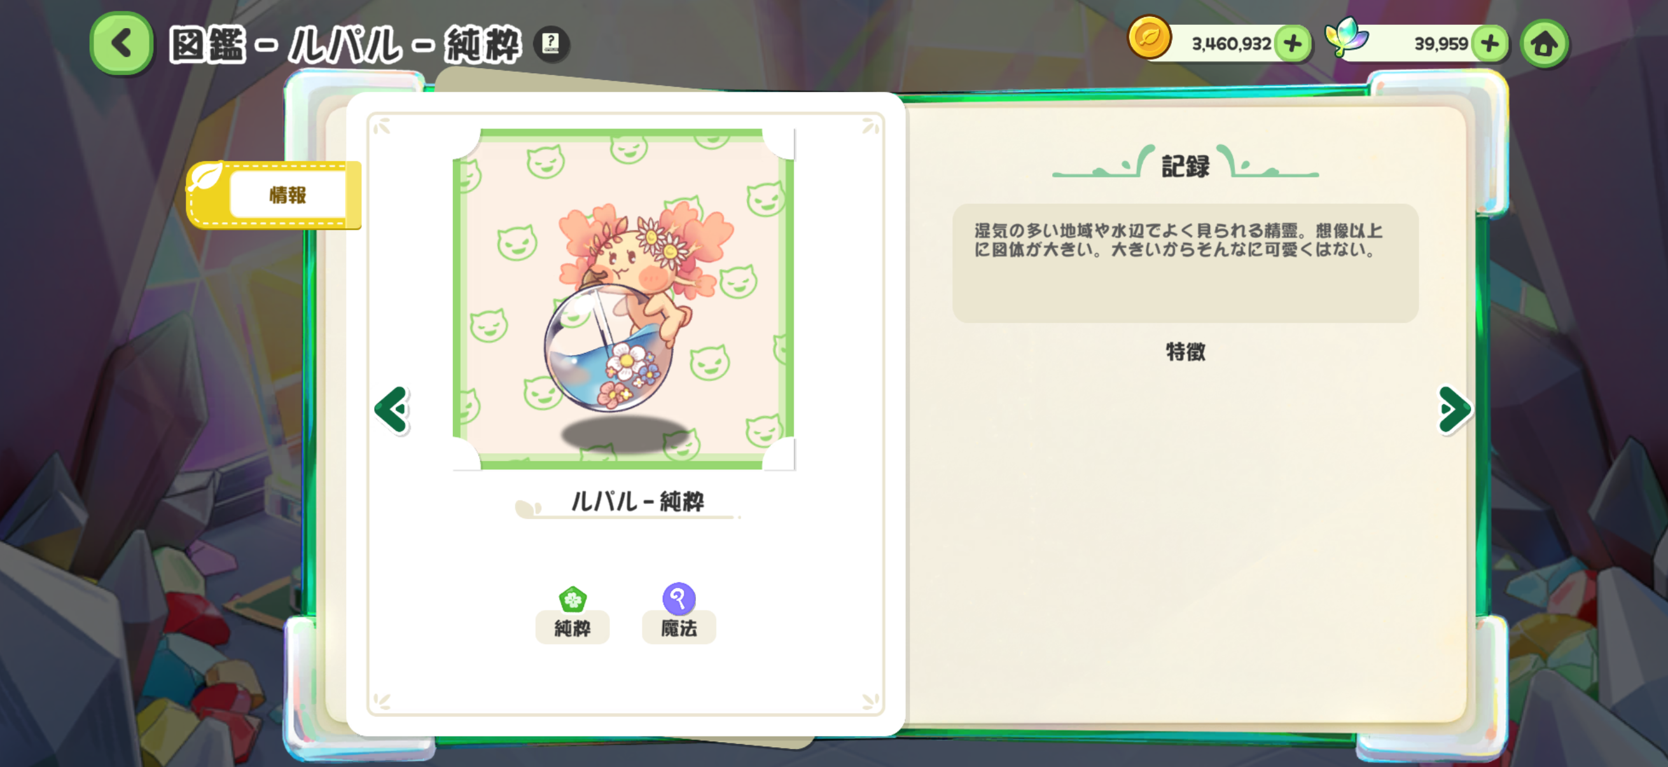Image resolution: width=1668 pixels, height=767 pixels.
Task: Click the gold coin currency icon
Action: point(1149,38)
